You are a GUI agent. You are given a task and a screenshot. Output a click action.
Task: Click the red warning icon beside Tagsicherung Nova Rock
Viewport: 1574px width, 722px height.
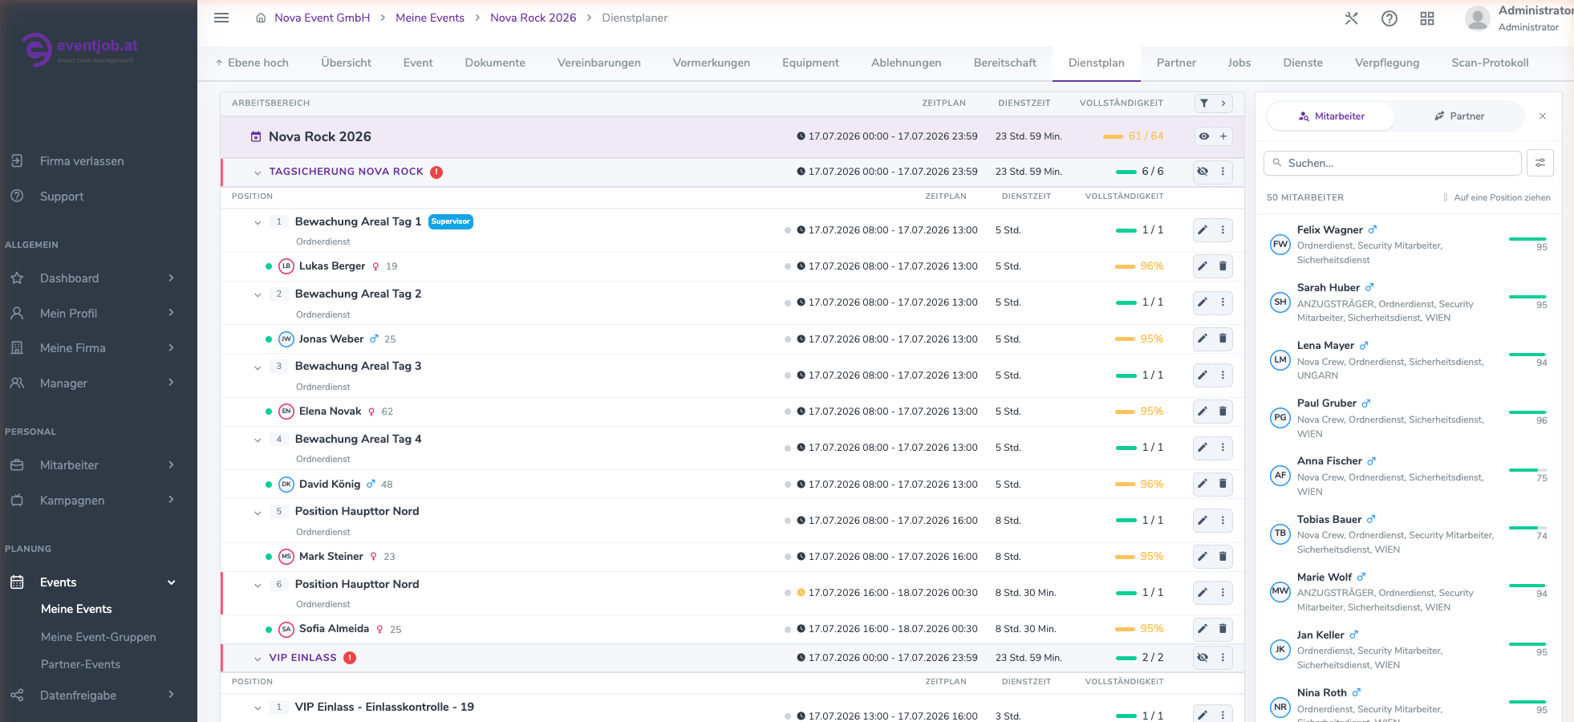click(436, 172)
